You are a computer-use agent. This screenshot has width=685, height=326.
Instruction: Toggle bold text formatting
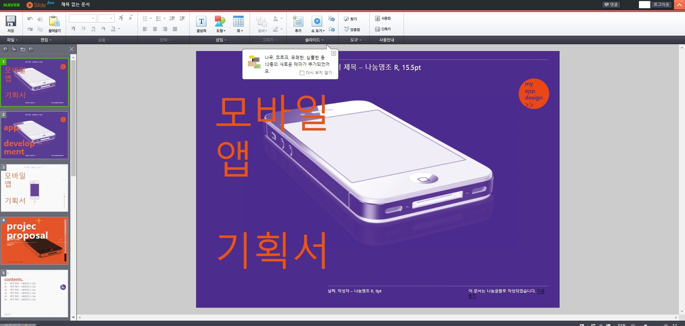[x=73, y=29]
